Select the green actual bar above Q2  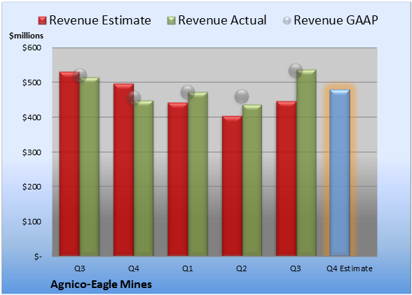tap(252, 180)
